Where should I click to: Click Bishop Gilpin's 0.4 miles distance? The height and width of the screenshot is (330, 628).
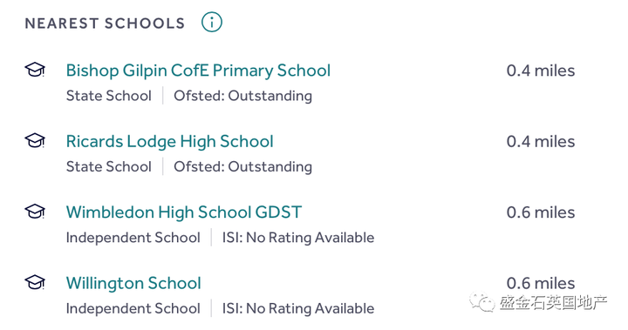coord(541,71)
